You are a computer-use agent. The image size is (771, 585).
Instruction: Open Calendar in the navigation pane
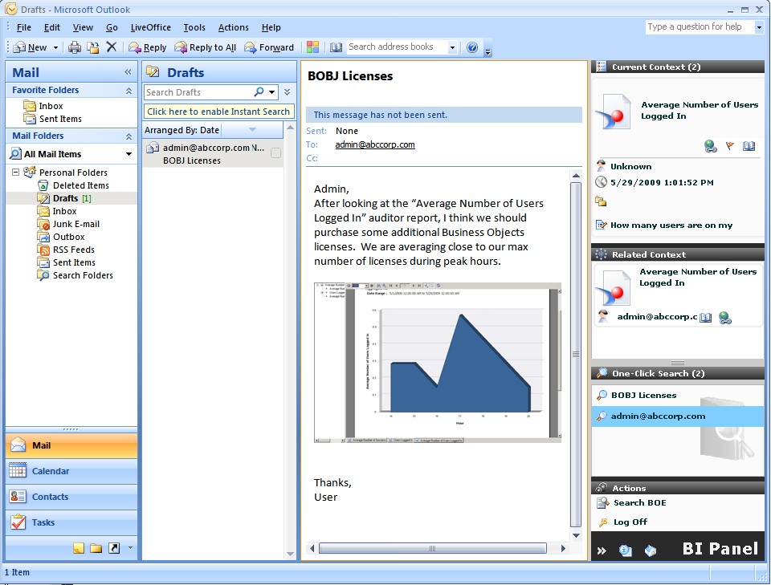[x=71, y=471]
